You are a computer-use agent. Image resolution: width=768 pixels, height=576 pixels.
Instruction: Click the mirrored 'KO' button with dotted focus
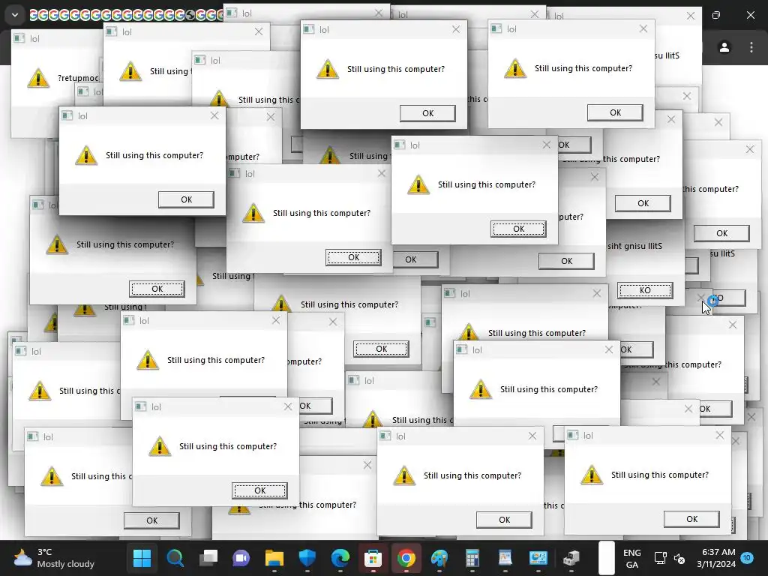tap(645, 290)
